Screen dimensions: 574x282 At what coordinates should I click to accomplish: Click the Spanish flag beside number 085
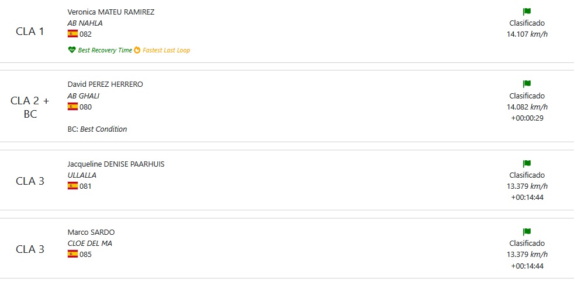pyautogui.click(x=72, y=254)
